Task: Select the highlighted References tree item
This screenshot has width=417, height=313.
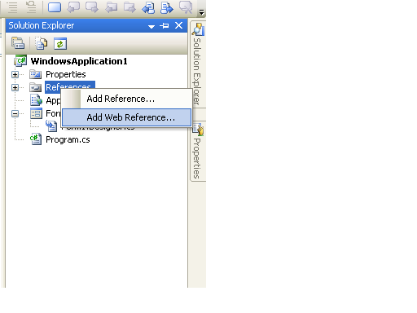Action: pos(70,87)
